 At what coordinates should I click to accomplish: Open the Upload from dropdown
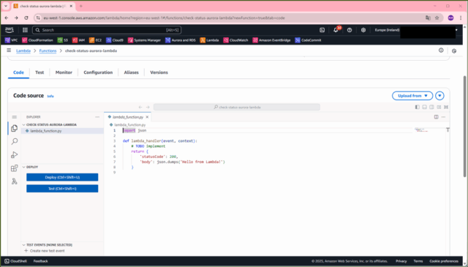412,96
